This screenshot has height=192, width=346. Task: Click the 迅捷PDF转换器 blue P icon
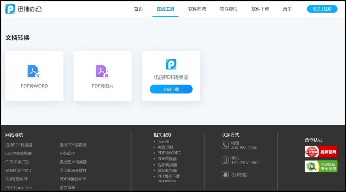(x=171, y=64)
